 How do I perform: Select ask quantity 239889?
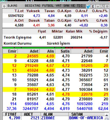86,99
